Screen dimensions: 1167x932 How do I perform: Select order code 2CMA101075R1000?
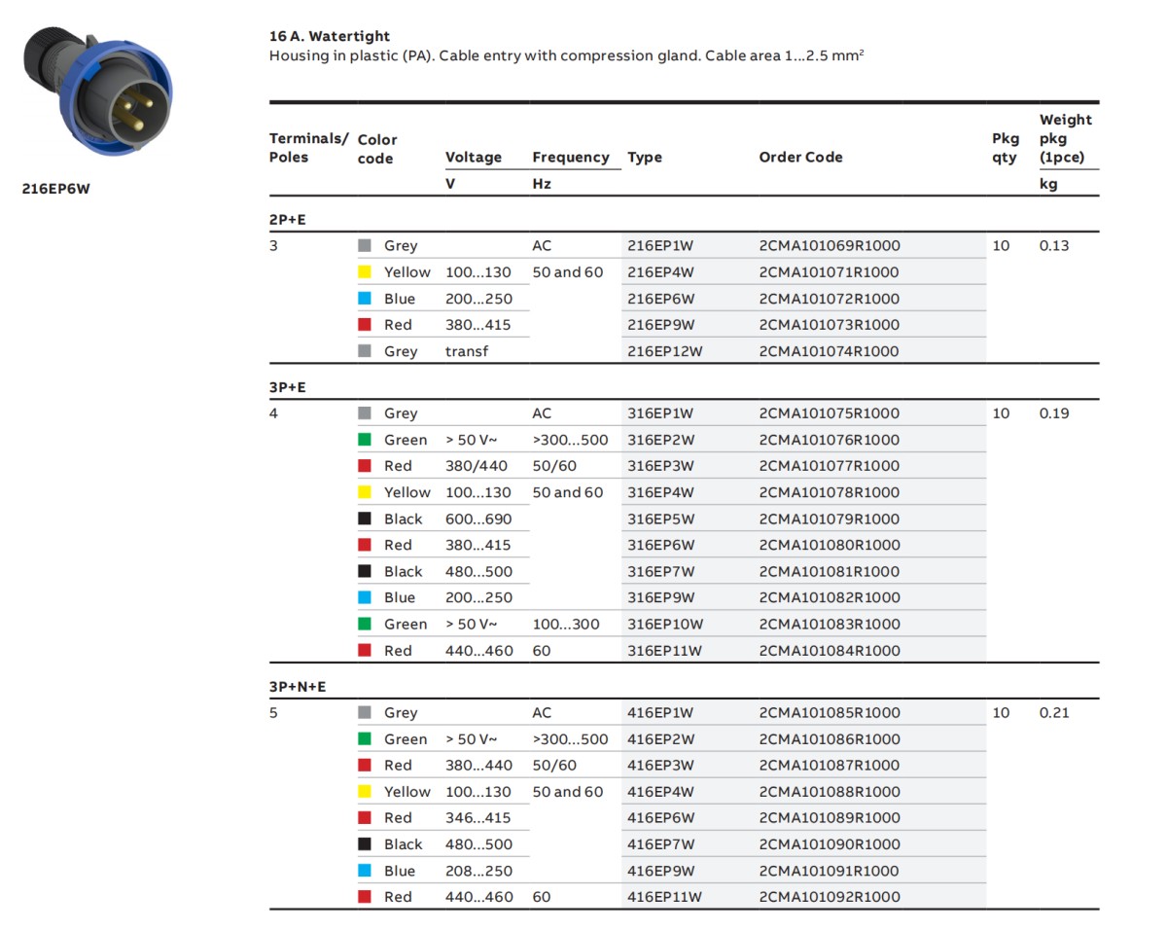coord(830,413)
